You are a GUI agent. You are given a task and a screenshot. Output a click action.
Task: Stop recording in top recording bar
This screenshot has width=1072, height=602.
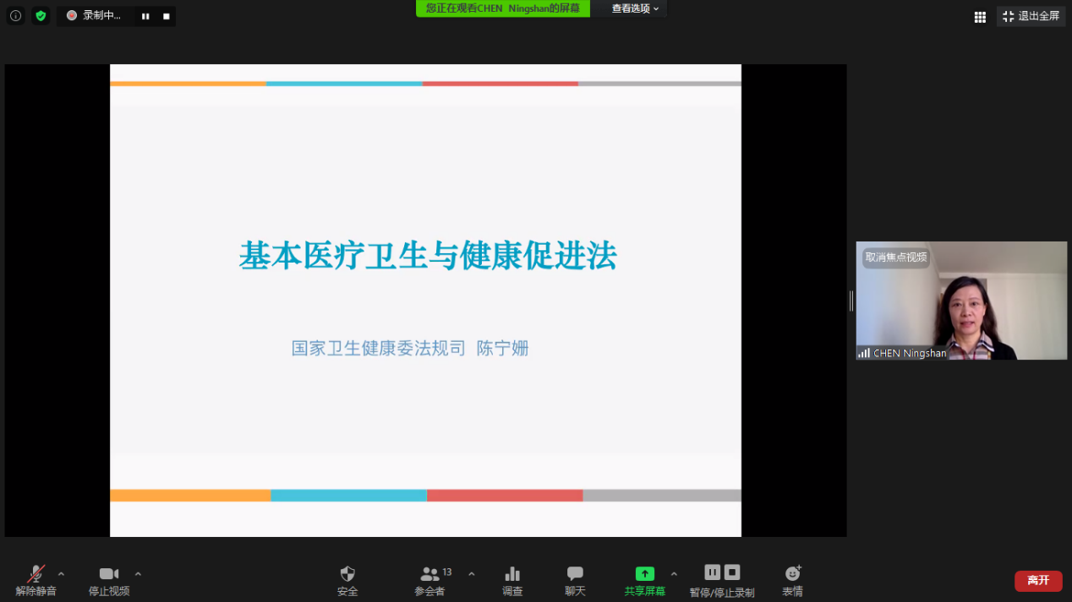[x=167, y=16]
